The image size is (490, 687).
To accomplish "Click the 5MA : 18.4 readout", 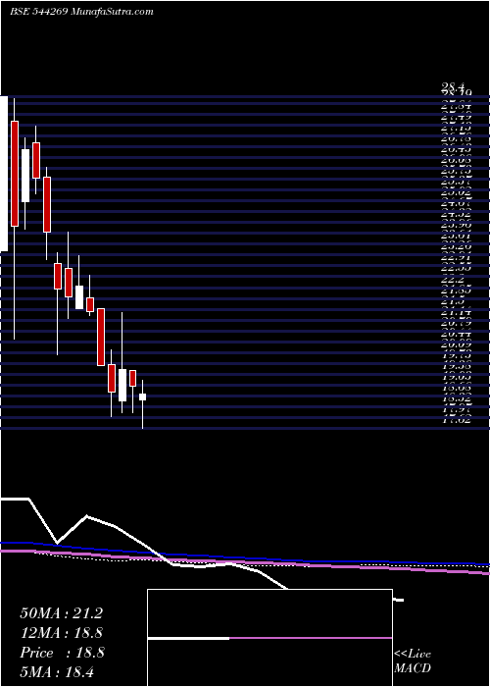I will click(57, 671).
